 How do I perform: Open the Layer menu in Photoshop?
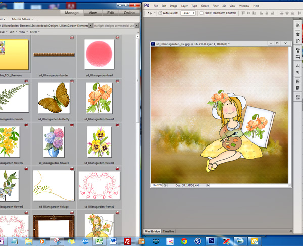[x=184, y=6]
